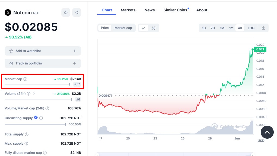
Task: Click the Track in portfolio button
Action: 43,63
